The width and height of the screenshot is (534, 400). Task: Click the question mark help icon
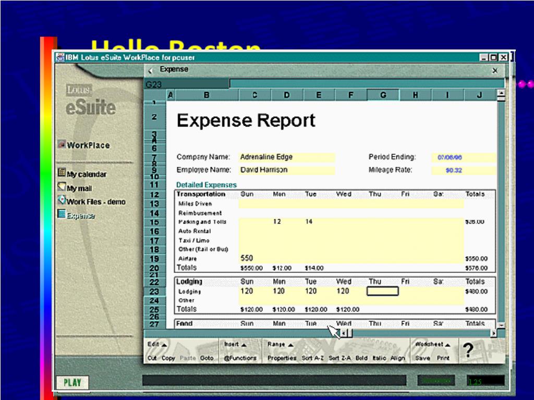pos(468,350)
